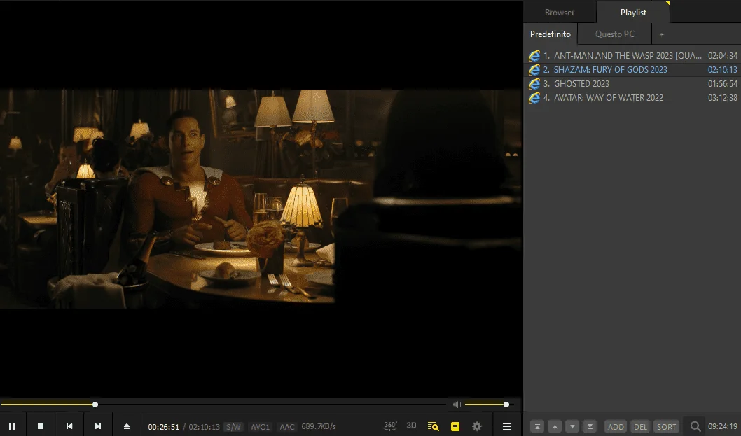Toggle 360° video mode

390,426
